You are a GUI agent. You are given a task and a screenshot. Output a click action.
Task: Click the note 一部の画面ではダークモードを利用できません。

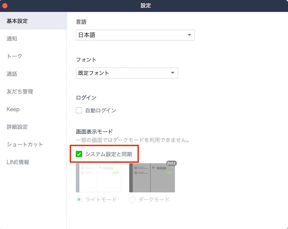click(x=133, y=140)
